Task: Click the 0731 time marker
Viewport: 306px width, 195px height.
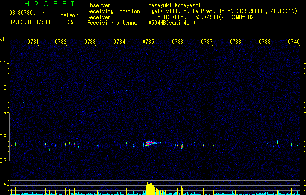Action: point(33,42)
